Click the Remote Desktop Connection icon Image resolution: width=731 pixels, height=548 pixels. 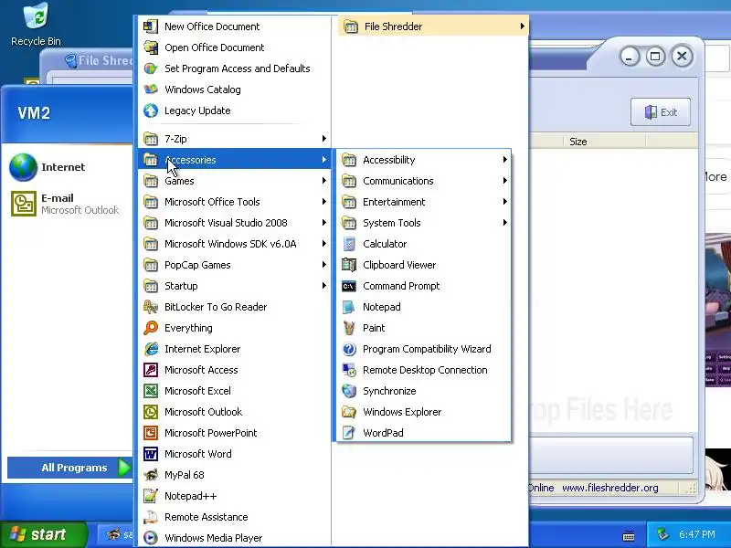click(x=349, y=370)
